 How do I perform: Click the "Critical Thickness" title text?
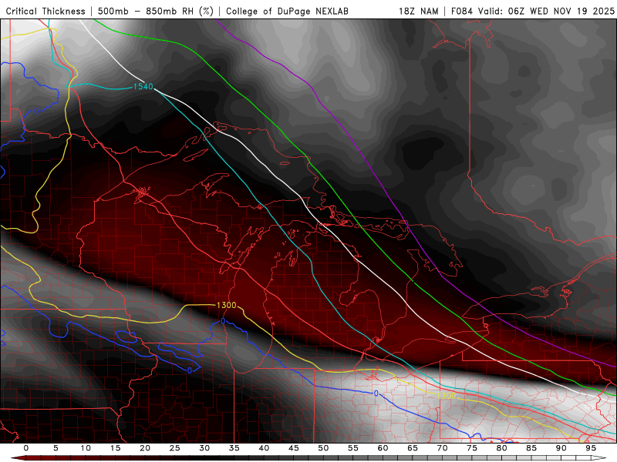click(46, 11)
